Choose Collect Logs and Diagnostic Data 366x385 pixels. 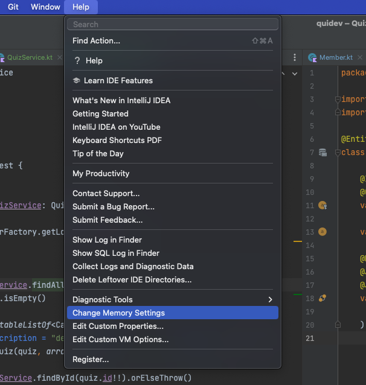[173, 266]
